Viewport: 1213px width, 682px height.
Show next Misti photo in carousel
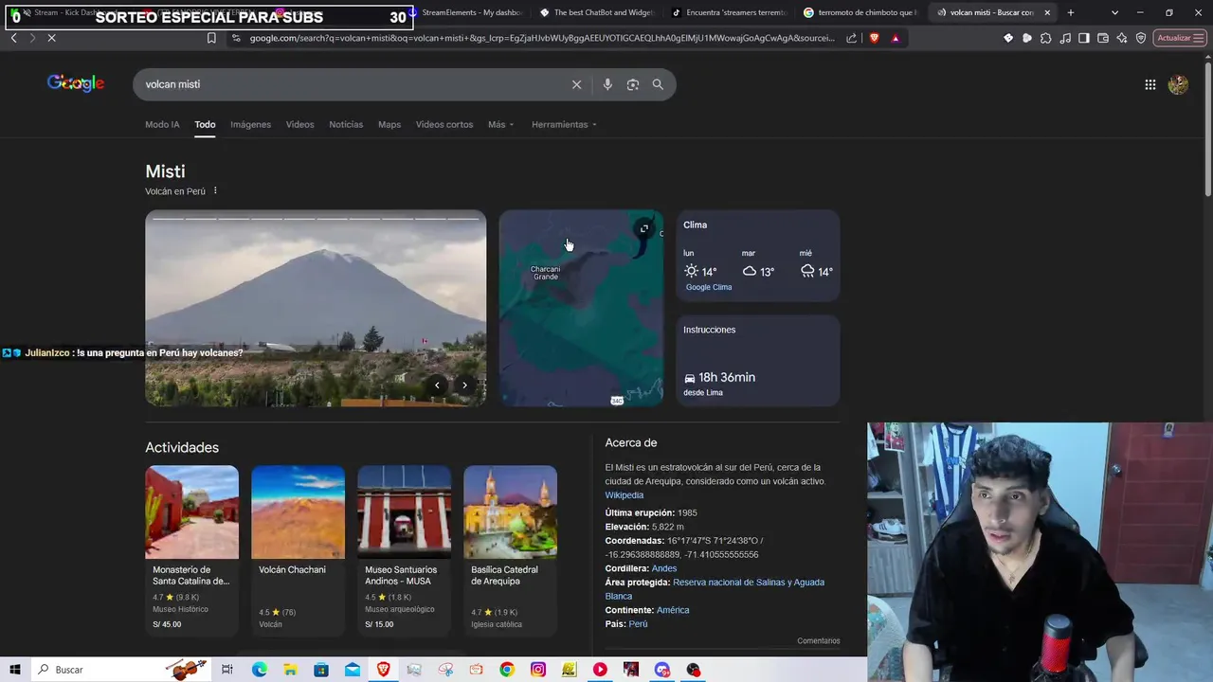click(464, 385)
